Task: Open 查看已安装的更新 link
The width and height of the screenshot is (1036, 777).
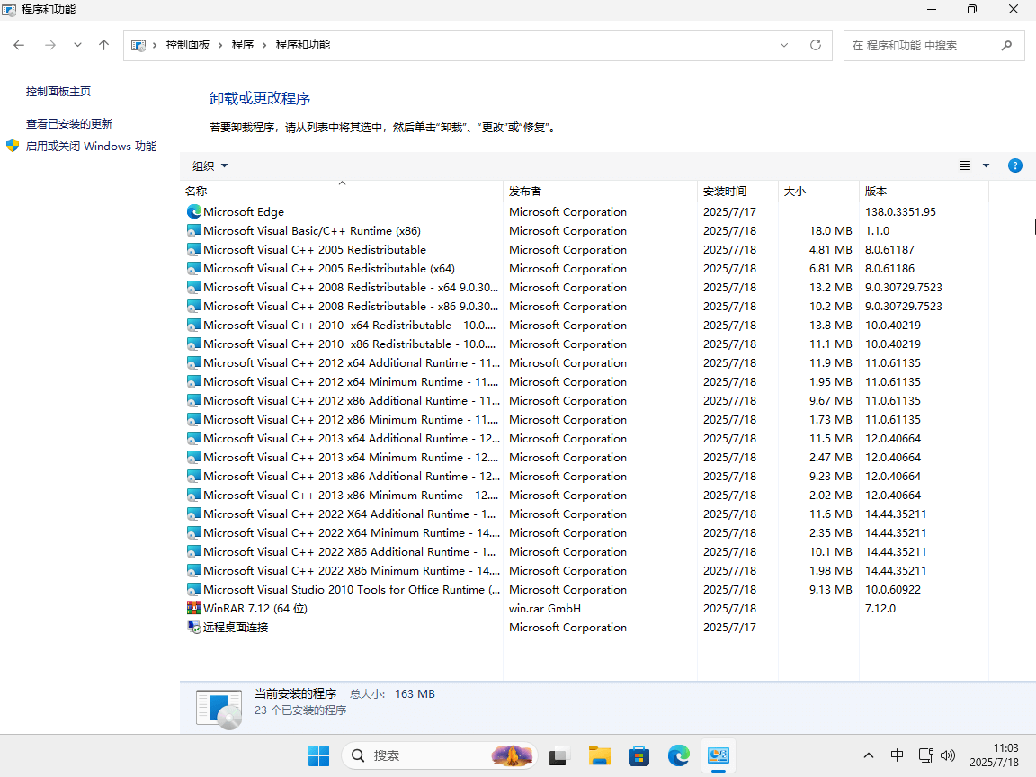Action: (69, 124)
